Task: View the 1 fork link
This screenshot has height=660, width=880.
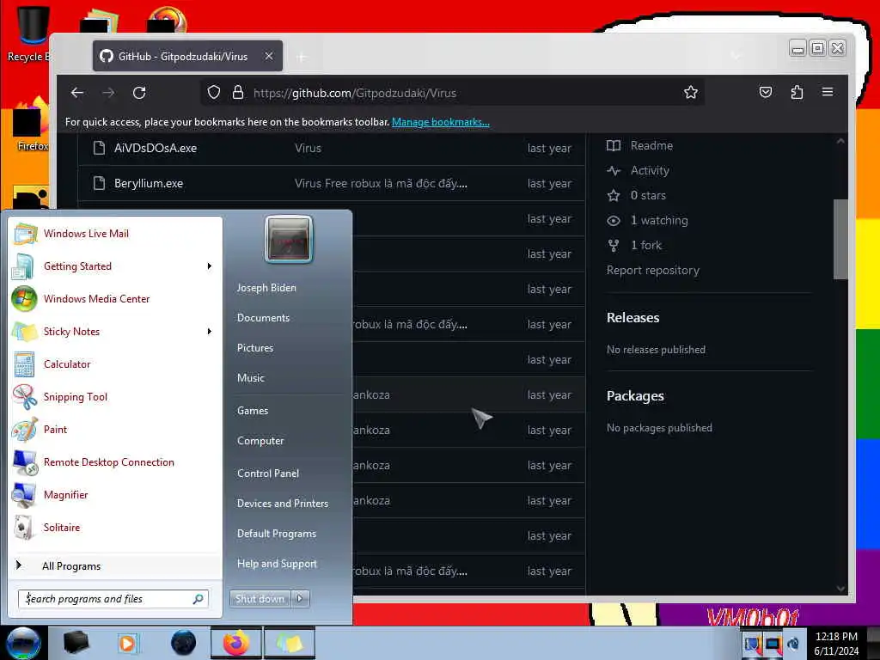Action: coord(646,245)
